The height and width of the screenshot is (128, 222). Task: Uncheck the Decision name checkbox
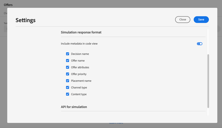coord(67,54)
